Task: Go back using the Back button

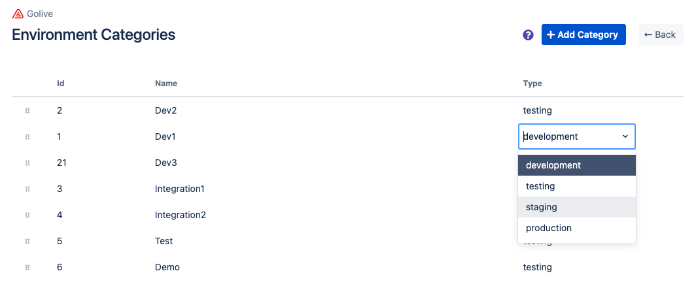Action: tap(660, 35)
